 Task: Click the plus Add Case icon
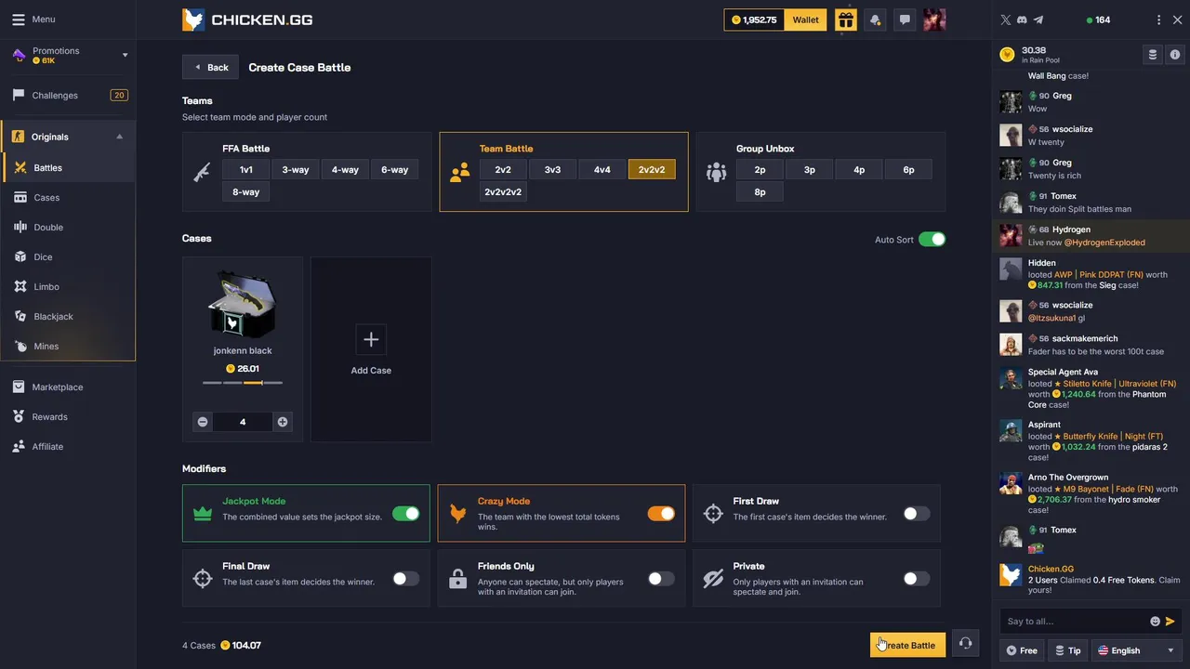pos(371,339)
